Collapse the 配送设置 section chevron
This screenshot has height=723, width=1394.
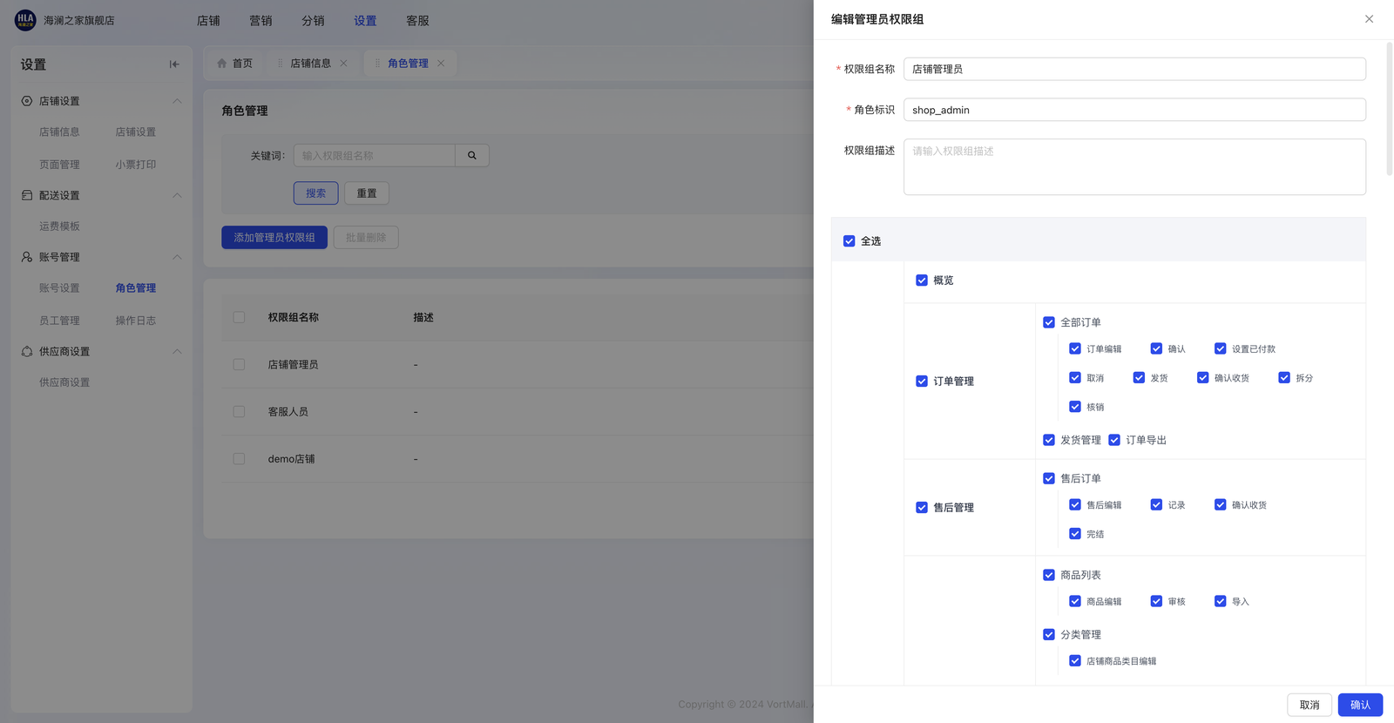(x=177, y=195)
